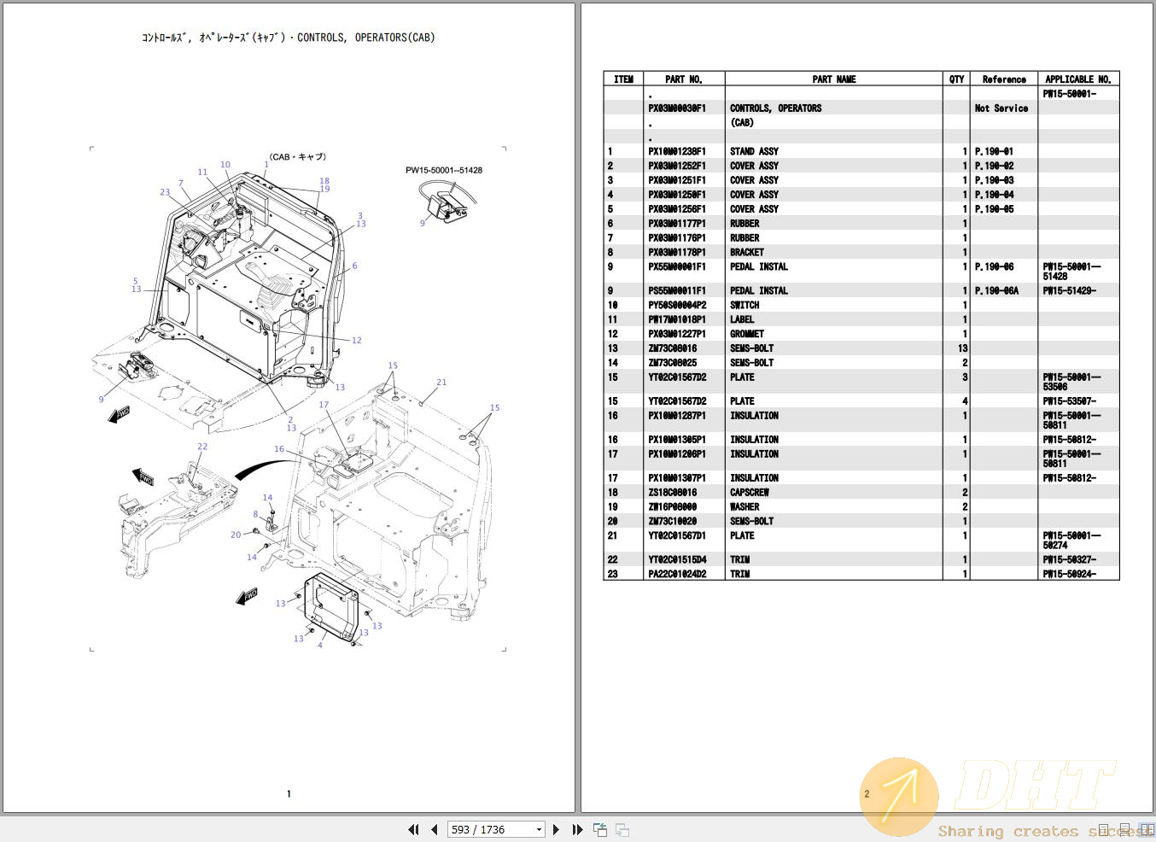Image resolution: width=1156 pixels, height=842 pixels.
Task: Open the page number dropdown arrow
Action: [x=539, y=830]
